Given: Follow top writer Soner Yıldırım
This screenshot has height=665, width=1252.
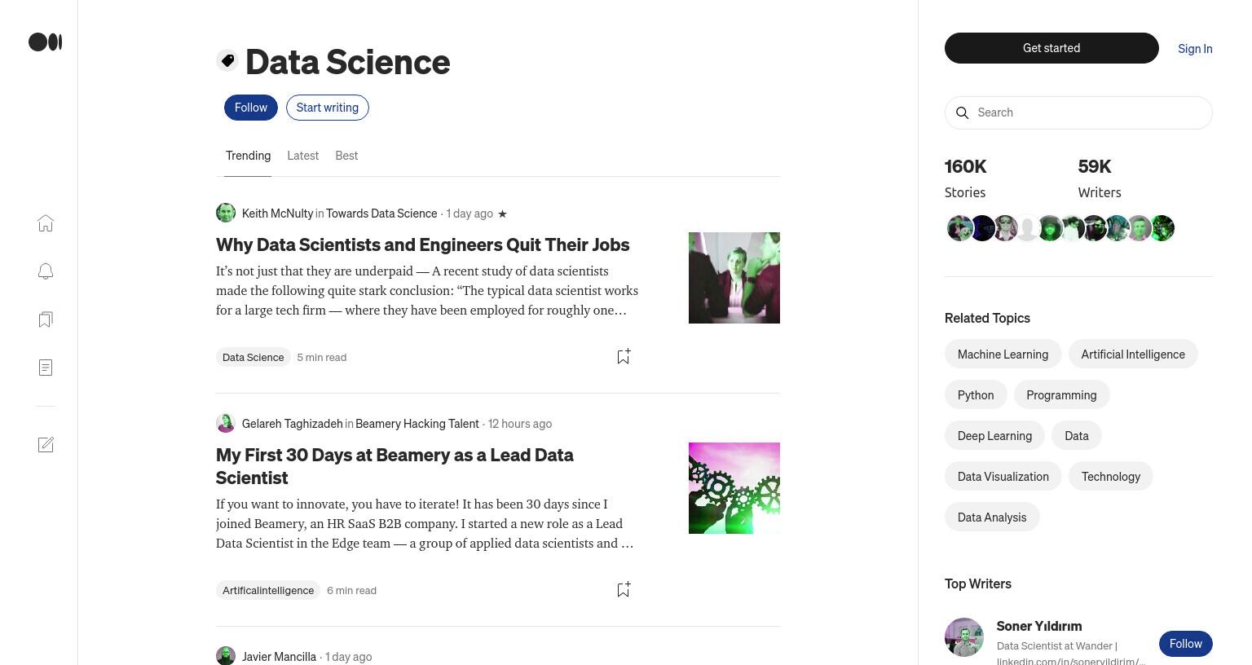Looking at the screenshot, I should pos(1186,644).
